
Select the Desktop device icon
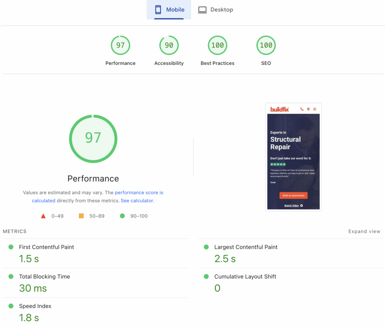(x=202, y=9)
